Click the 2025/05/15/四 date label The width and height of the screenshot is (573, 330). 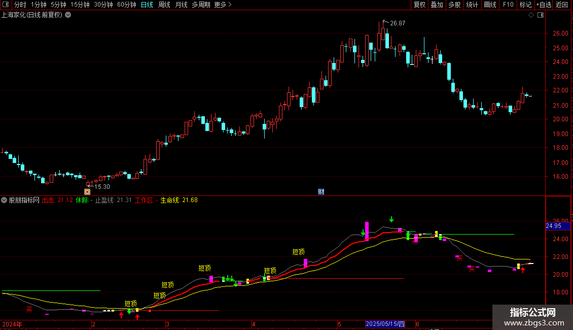click(385, 324)
